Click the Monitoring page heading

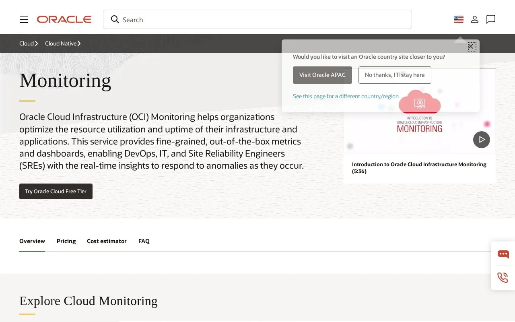click(x=65, y=80)
